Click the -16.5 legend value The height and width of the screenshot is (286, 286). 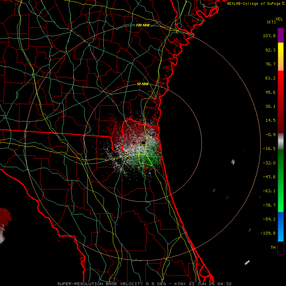pos(269,149)
